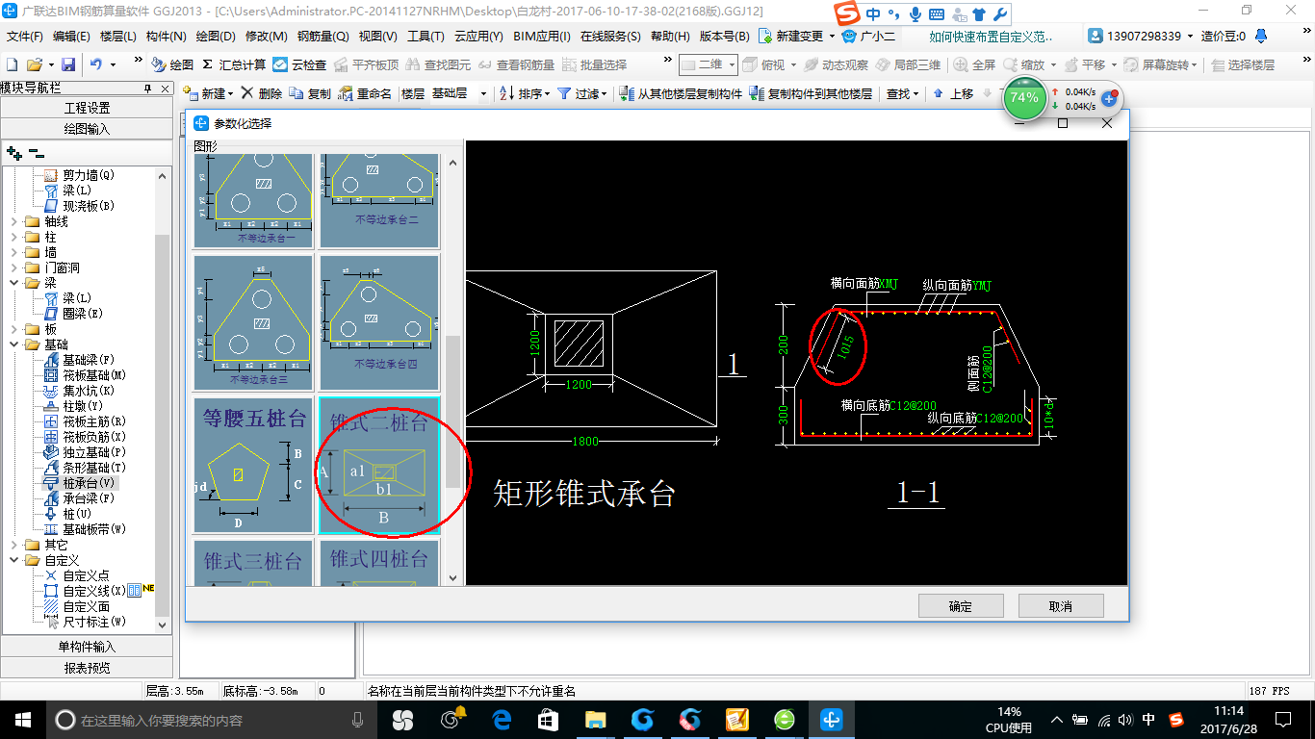Viewport: 1315px width, 739px height.
Task: Open 工具(T) menu
Action: tap(425, 37)
